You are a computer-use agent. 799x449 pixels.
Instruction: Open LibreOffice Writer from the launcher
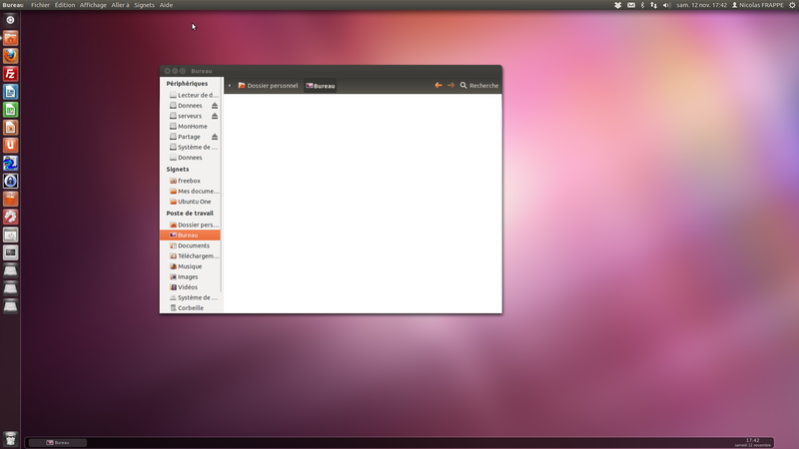coord(10,92)
